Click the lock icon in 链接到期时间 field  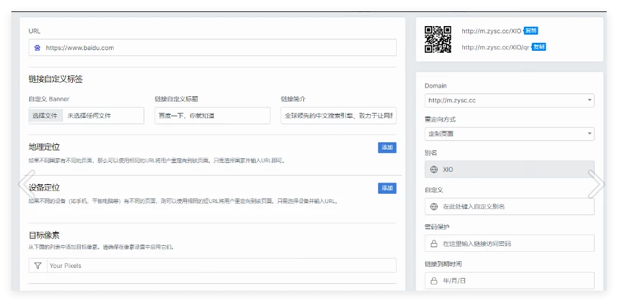[x=434, y=281]
